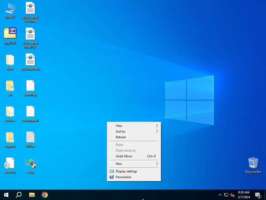This screenshot has height=200, width=266.
Task: Open taskbar Search magnifier
Action: [19, 195]
